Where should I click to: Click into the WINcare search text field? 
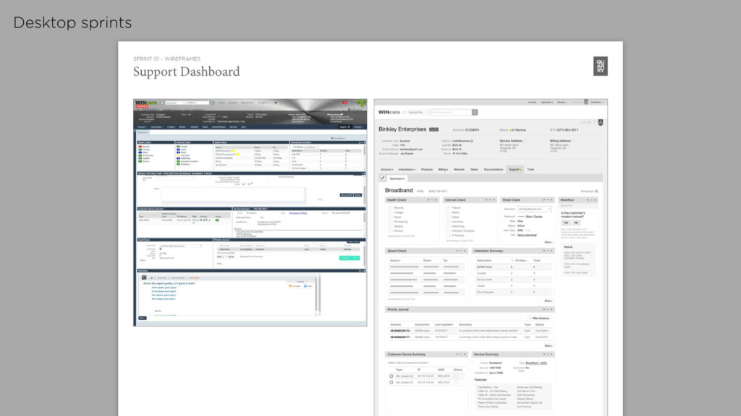(450, 112)
